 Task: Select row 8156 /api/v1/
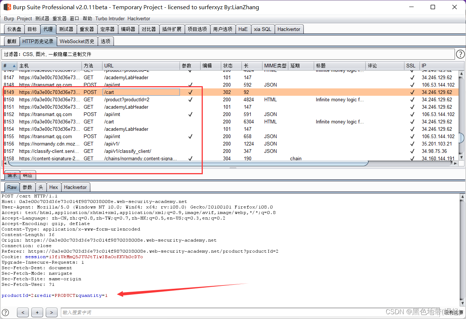coord(230,144)
